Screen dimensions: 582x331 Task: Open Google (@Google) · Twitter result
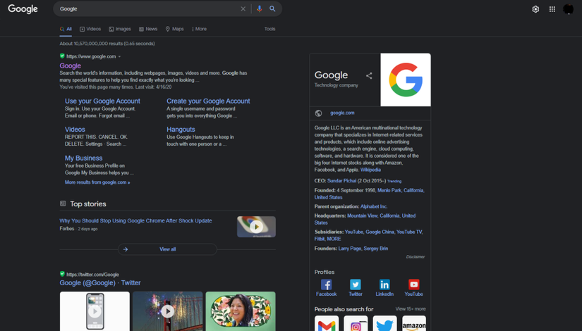tap(100, 283)
